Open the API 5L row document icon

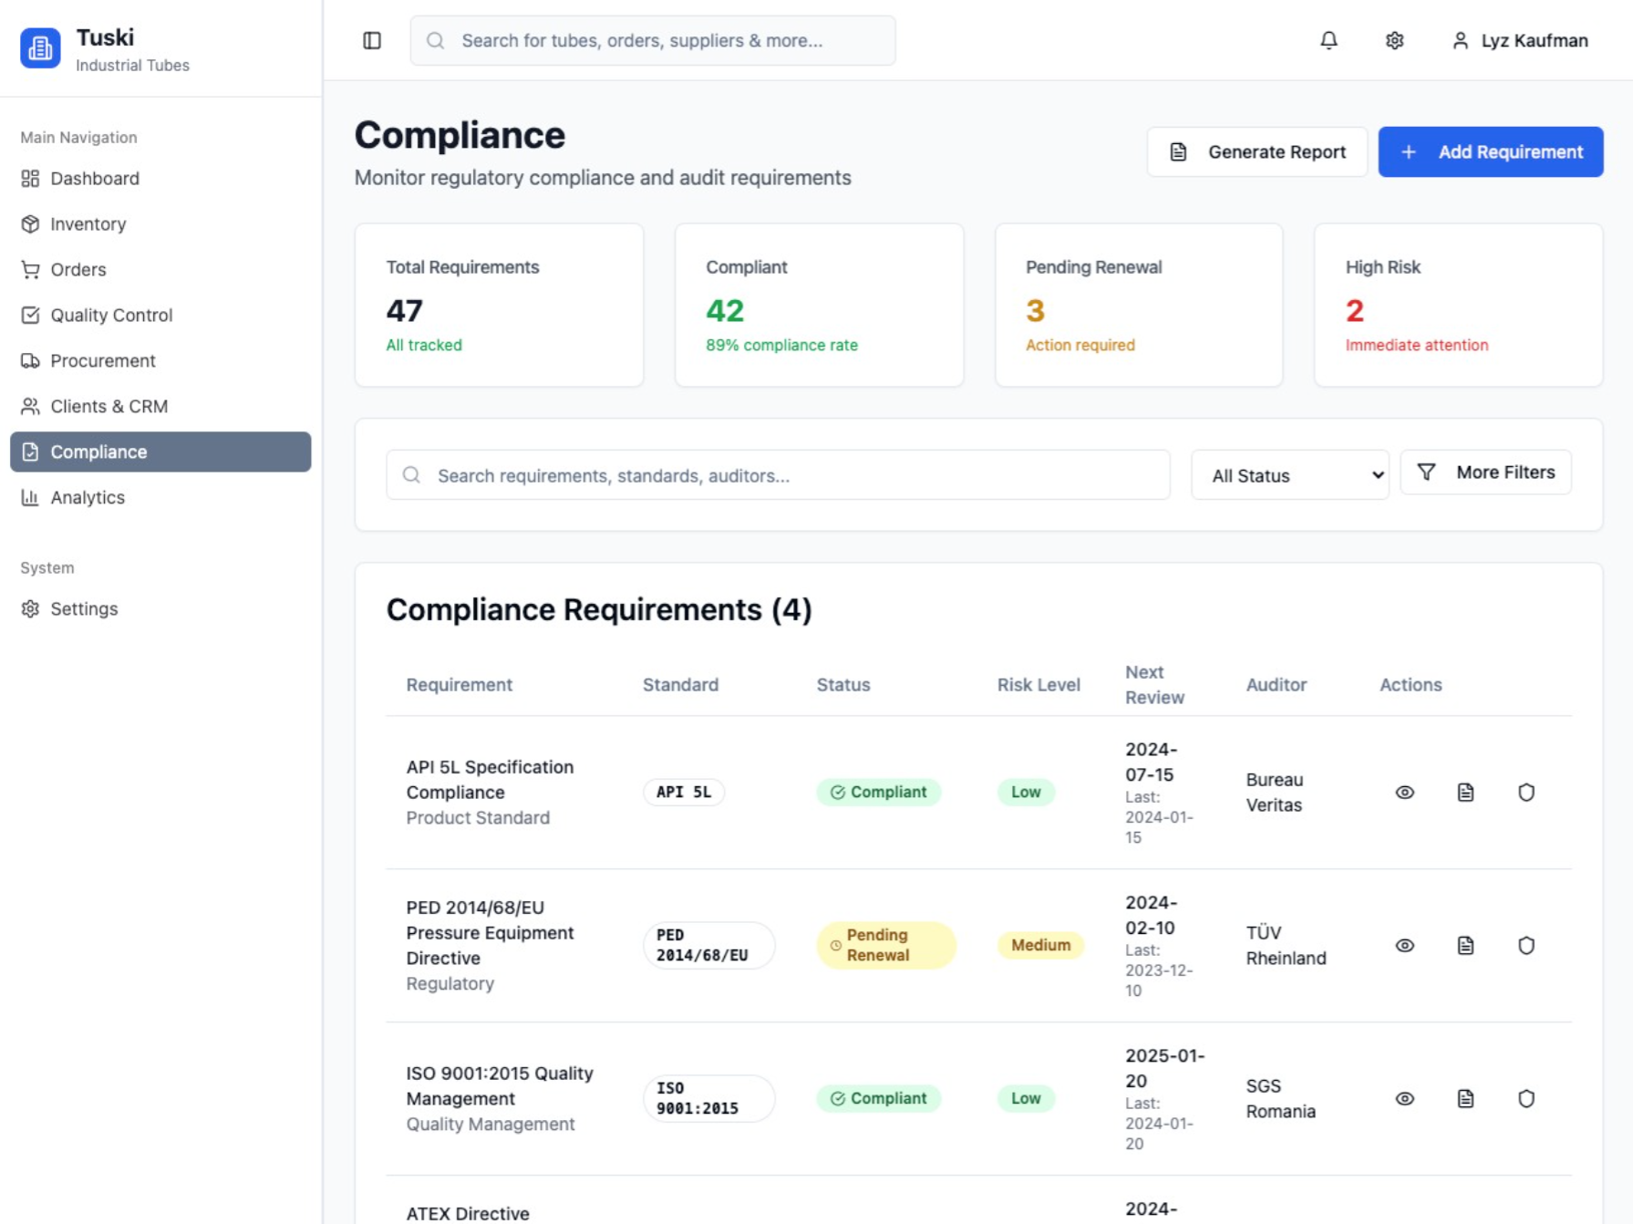click(1465, 792)
